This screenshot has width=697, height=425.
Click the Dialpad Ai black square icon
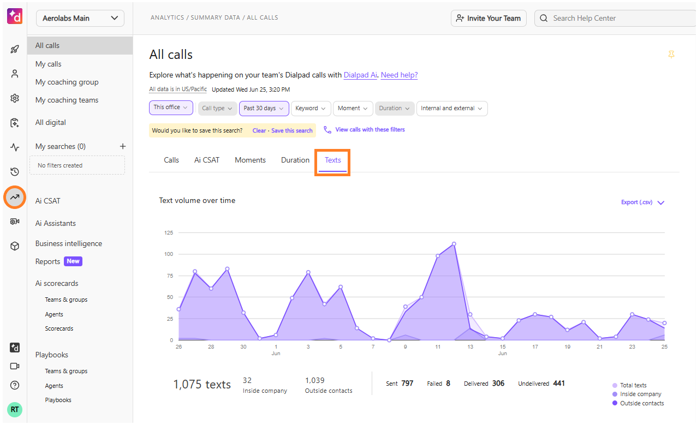click(15, 348)
